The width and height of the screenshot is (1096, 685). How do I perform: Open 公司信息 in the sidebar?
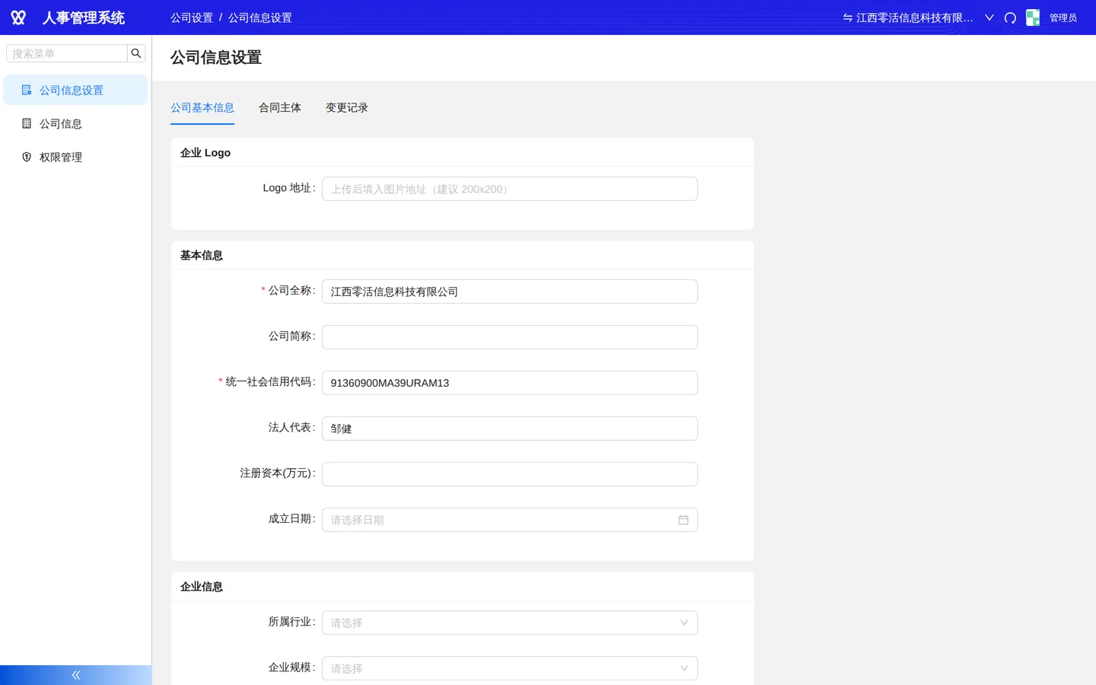(x=75, y=123)
